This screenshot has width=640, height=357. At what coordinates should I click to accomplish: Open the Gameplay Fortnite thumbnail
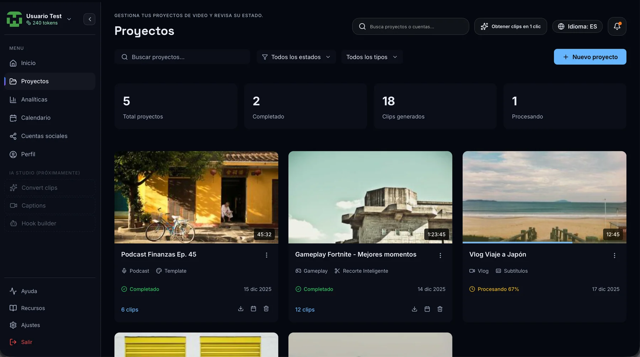370,197
